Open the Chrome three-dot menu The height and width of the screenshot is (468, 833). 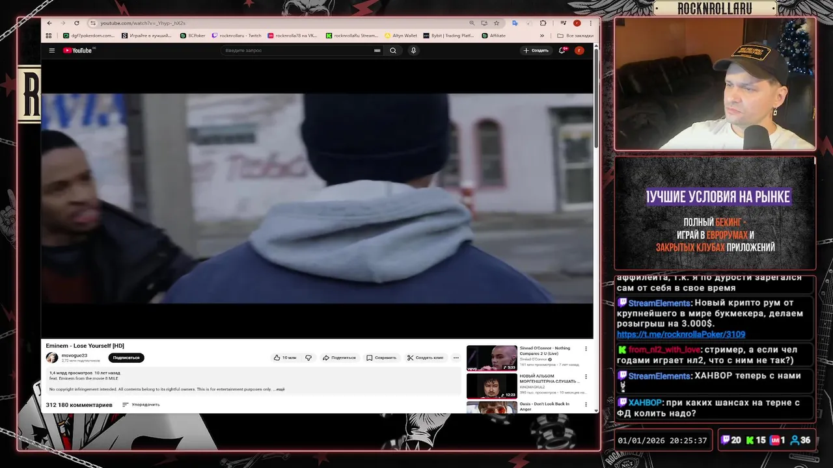(x=590, y=23)
